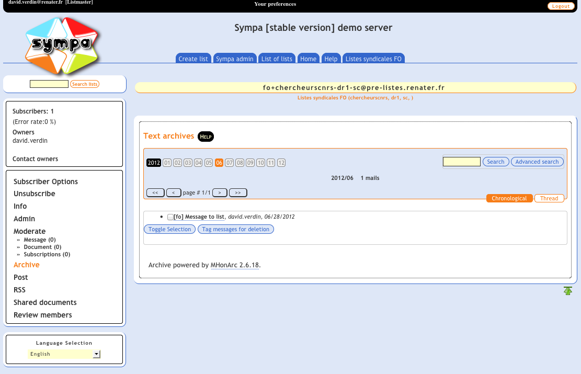Jump to first page with << button
581x374 pixels.
[x=155, y=192]
